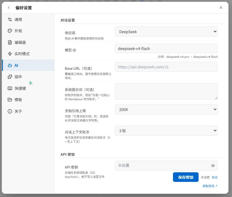The width and height of the screenshot is (232, 197).
Task: Open the 对话上下文轮次 3 轮 dropdown
Action: coord(166,130)
